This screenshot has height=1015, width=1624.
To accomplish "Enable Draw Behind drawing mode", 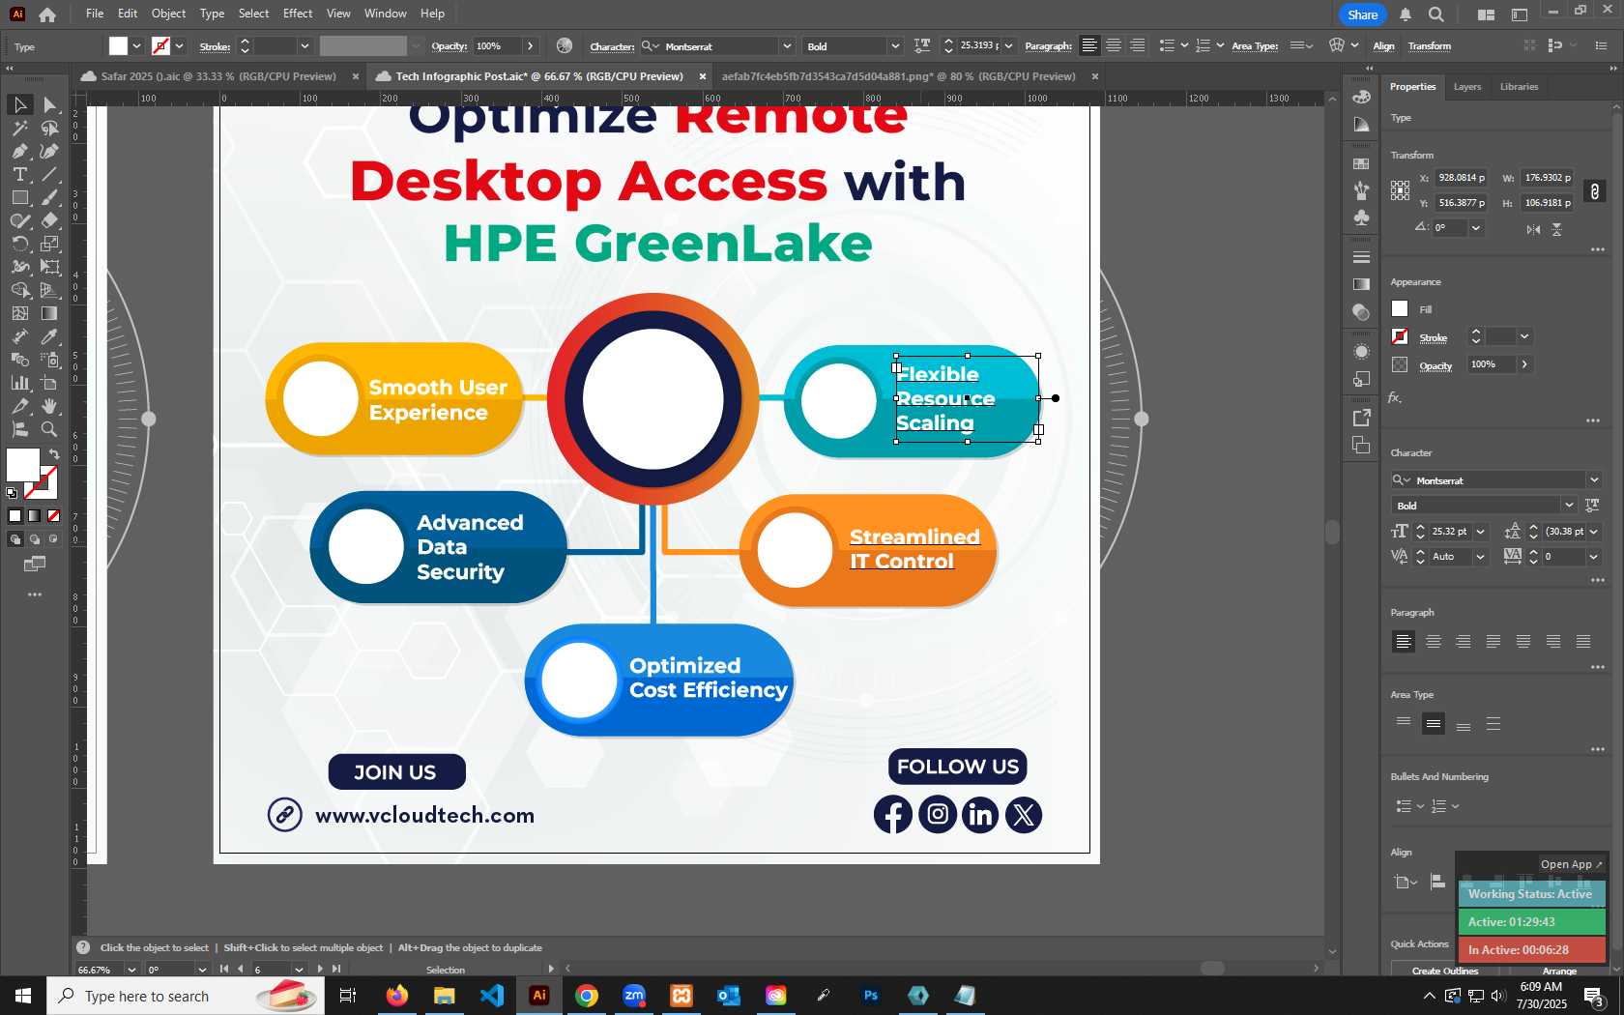I will pyautogui.click(x=34, y=539).
